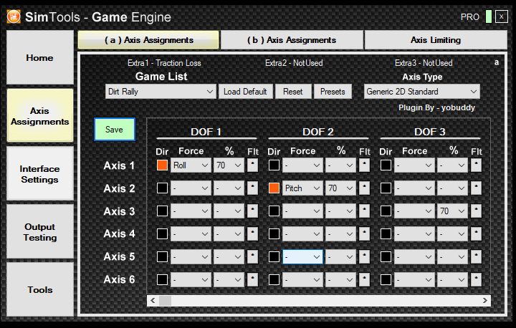Click the Reset button

293,92
